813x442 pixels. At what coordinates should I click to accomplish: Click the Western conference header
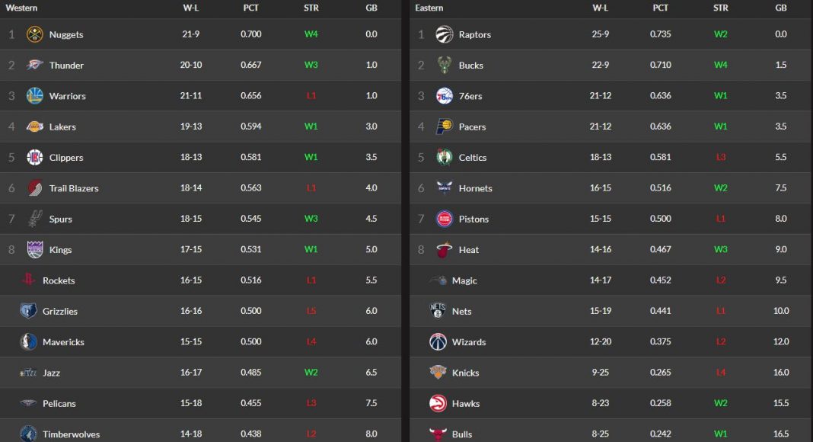tap(22, 8)
